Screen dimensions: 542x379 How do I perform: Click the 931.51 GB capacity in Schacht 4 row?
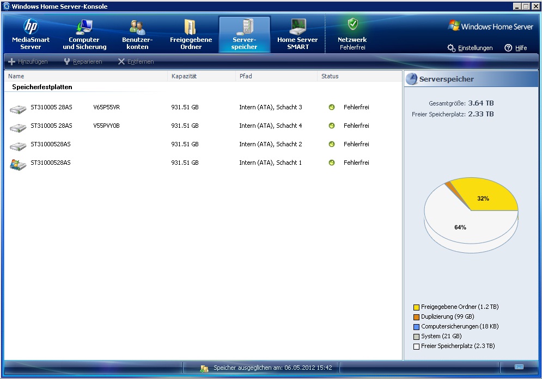tap(185, 126)
